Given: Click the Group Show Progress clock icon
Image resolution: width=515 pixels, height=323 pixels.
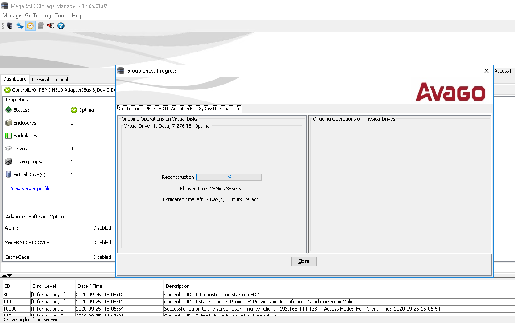Looking at the screenshot, I should (x=30, y=25).
